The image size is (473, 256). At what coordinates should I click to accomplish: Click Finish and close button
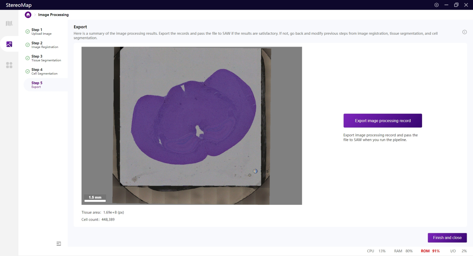447,238
